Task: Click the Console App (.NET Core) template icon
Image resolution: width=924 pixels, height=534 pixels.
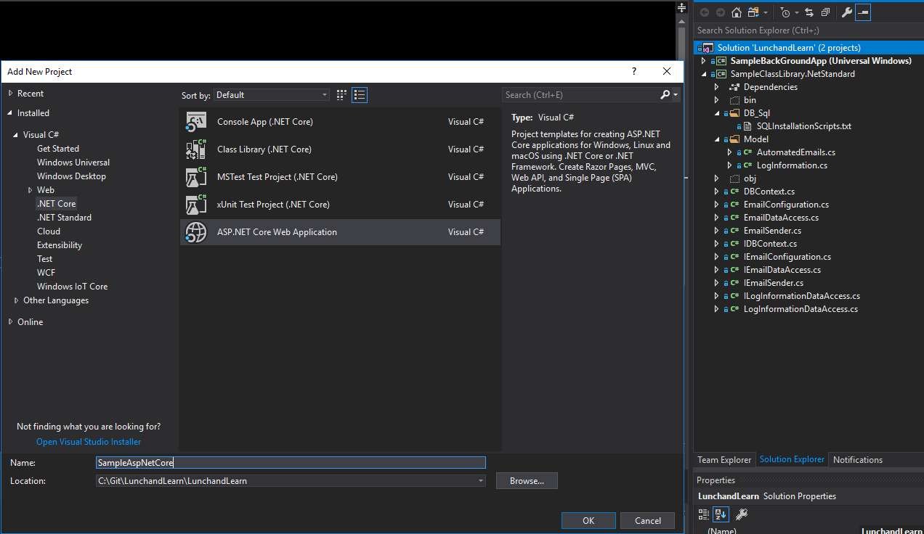Action: (x=196, y=122)
